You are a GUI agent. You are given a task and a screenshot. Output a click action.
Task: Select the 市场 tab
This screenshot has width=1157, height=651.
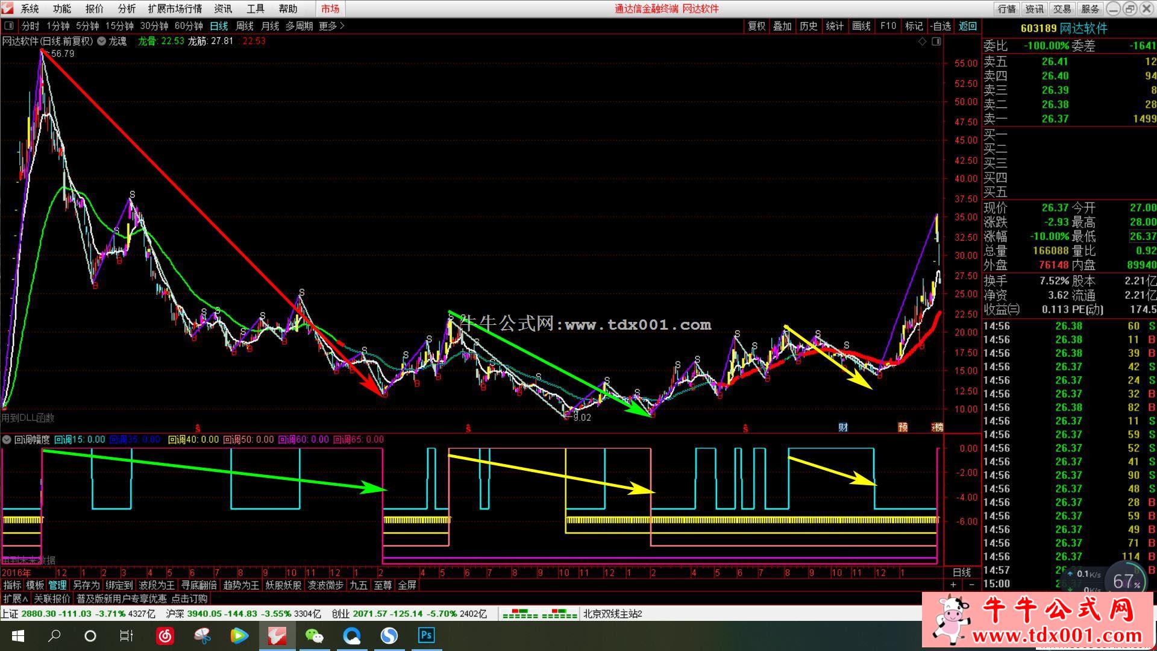330,8
